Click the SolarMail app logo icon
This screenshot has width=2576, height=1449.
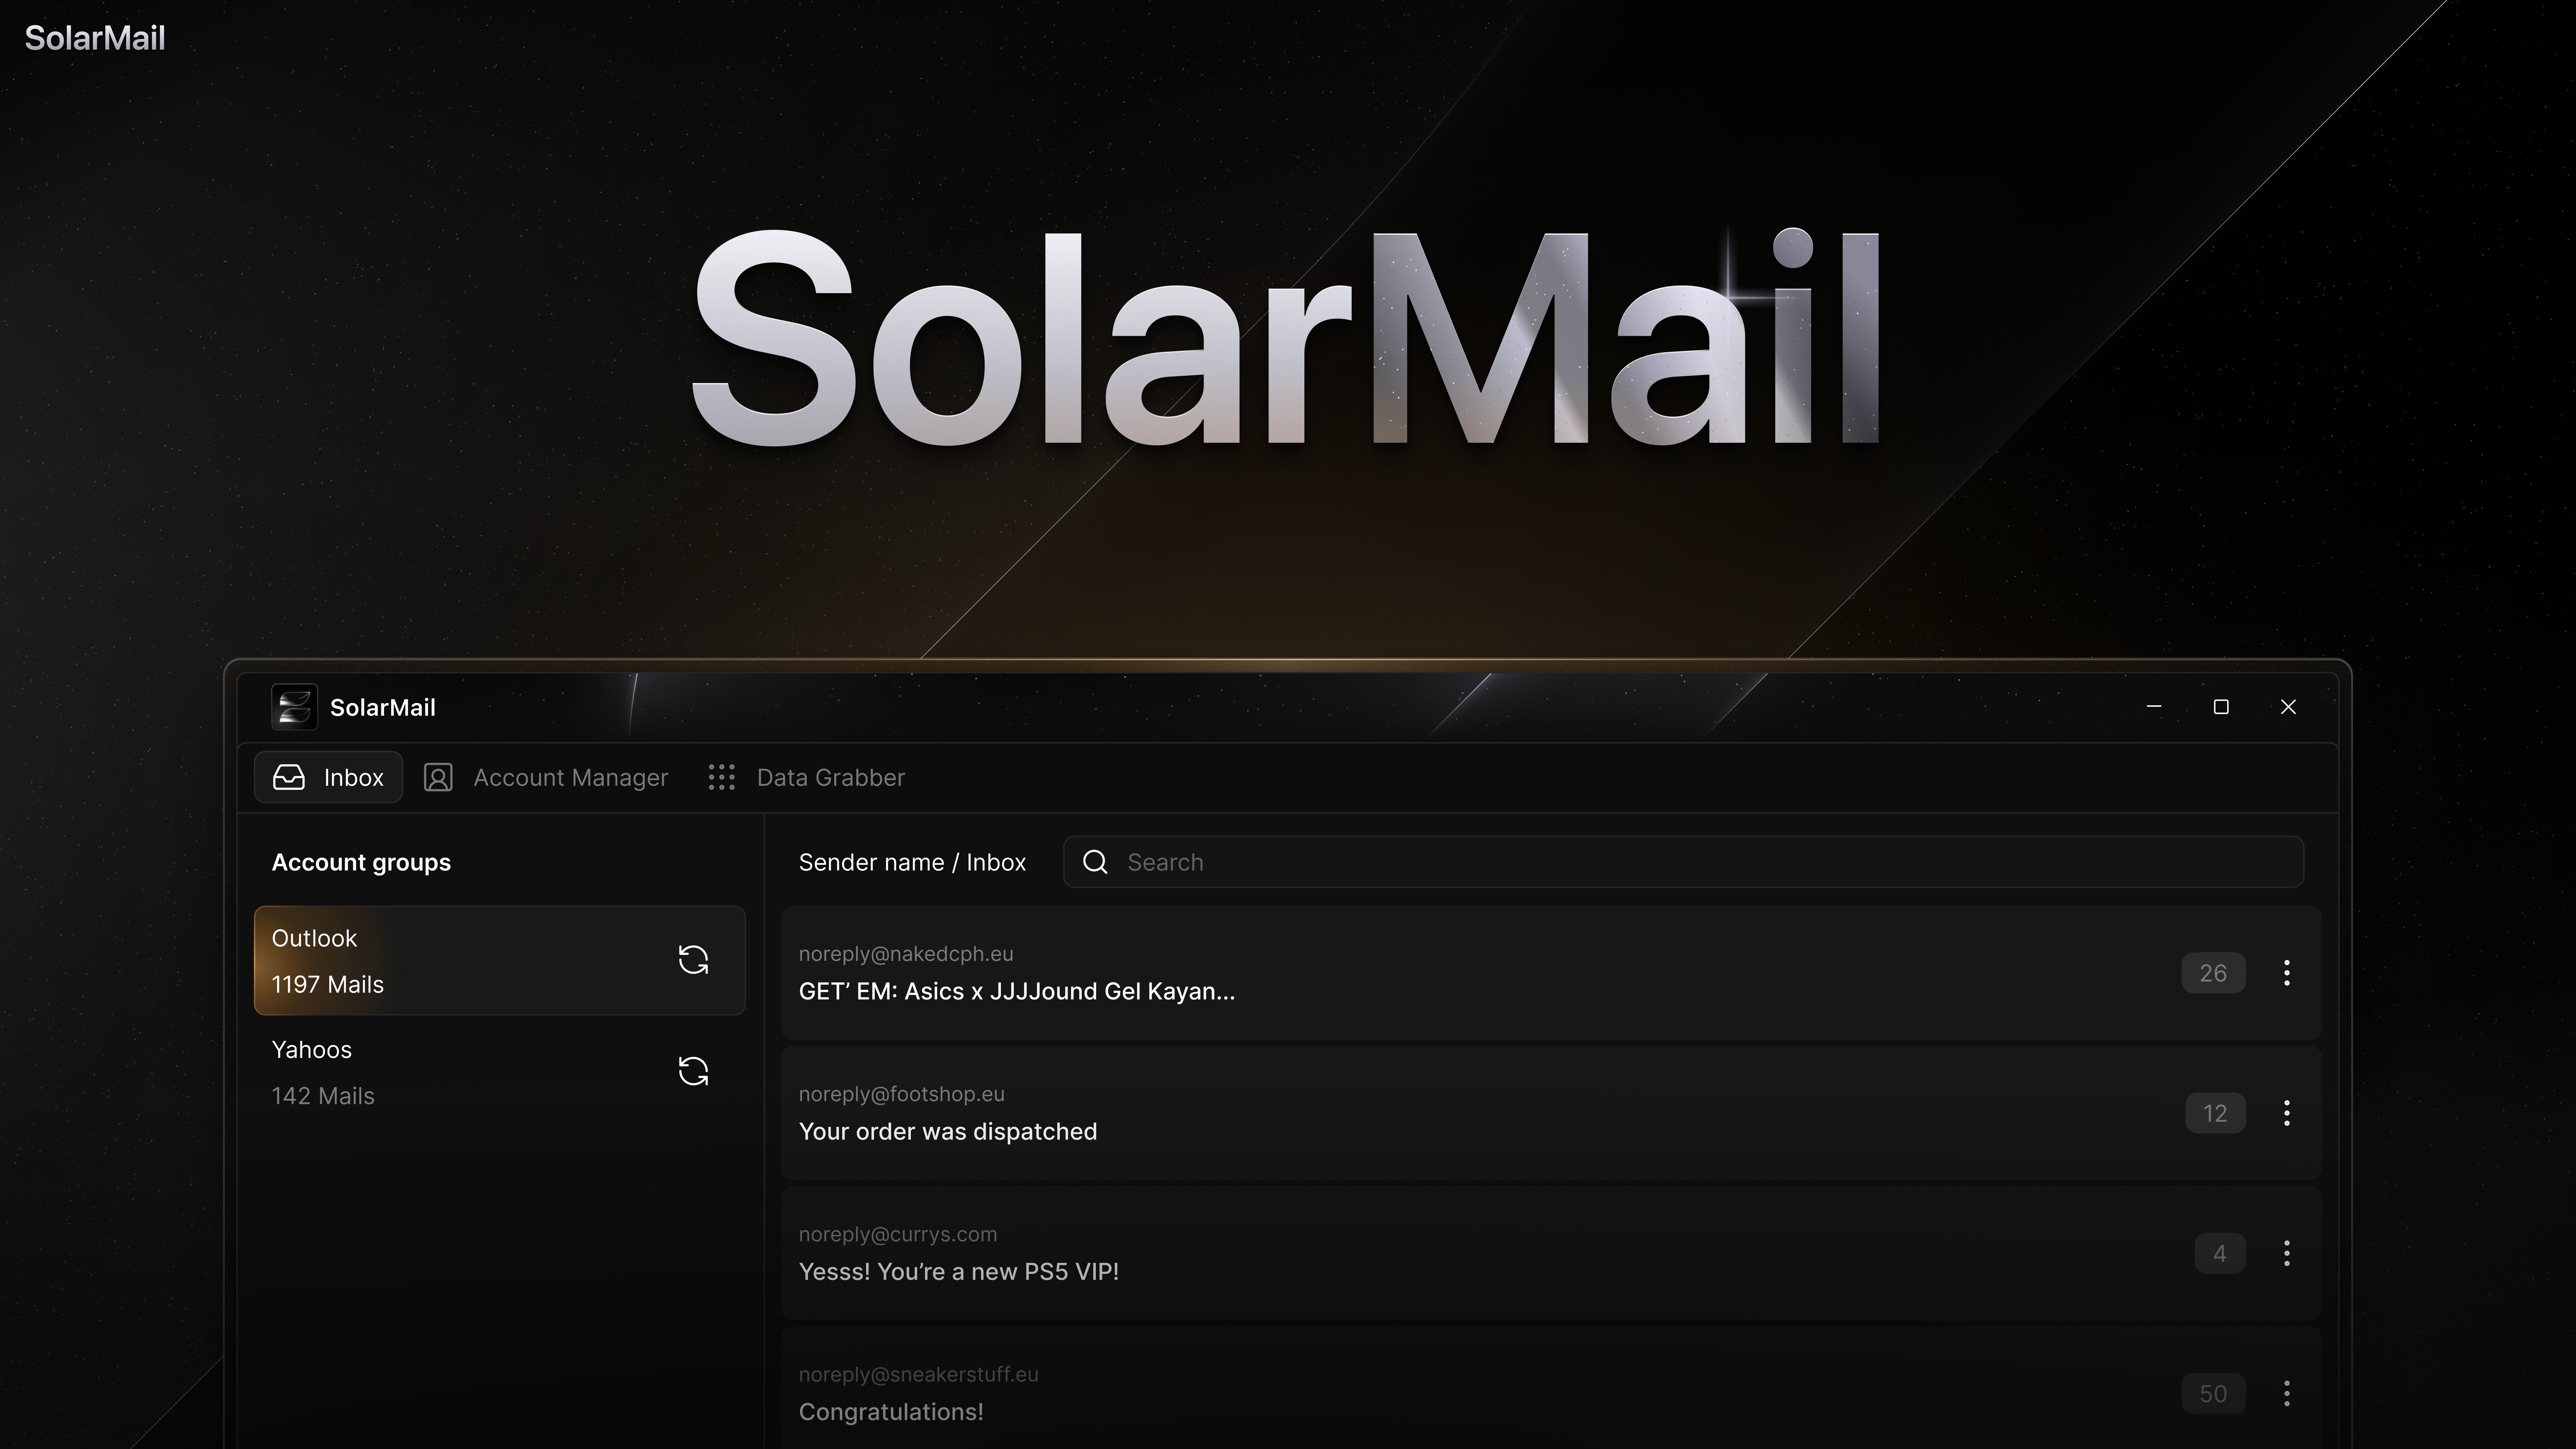tap(294, 707)
